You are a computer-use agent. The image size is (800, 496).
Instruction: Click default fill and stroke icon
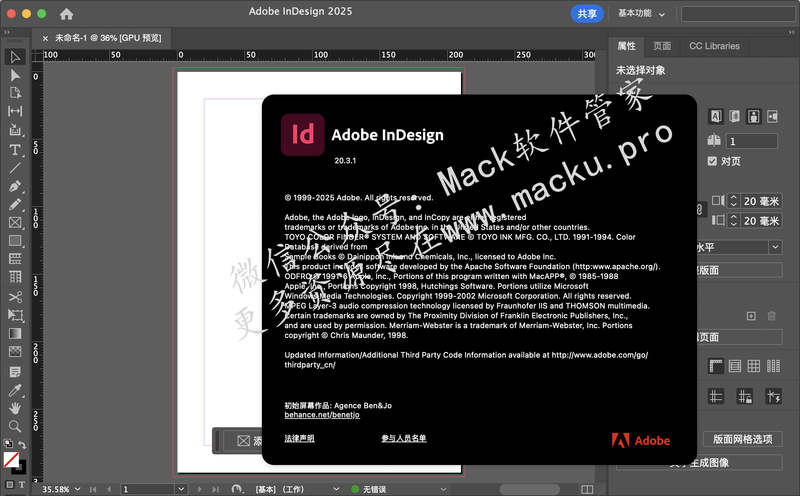[8, 443]
